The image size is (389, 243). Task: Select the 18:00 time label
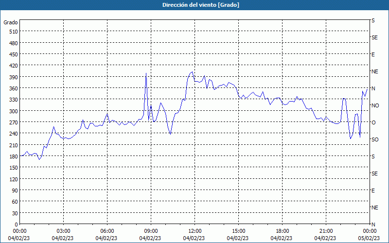[283, 231]
